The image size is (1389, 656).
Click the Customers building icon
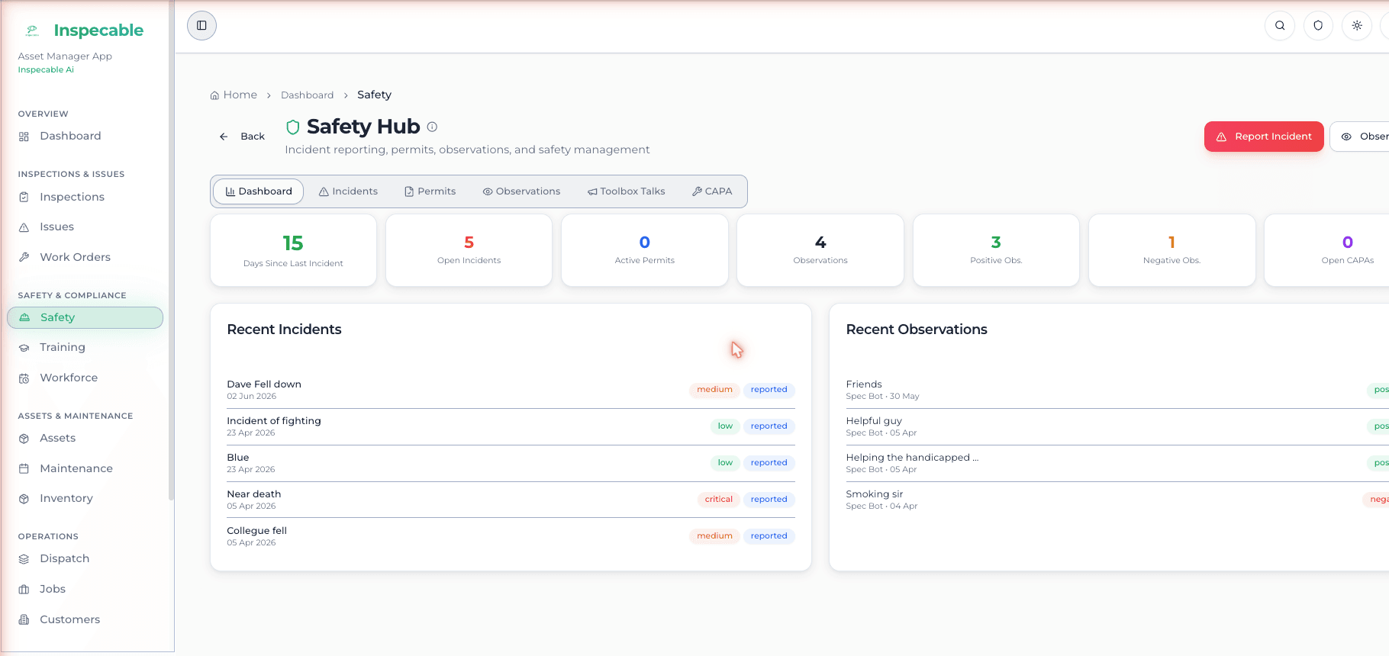coord(24,620)
